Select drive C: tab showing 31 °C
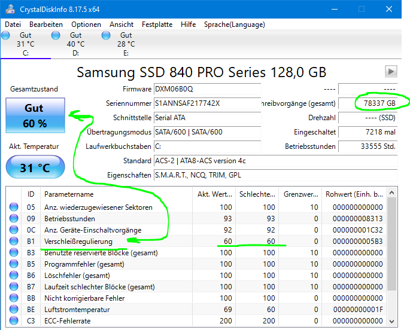Viewport: 410px width, 330px height. [x=25, y=44]
